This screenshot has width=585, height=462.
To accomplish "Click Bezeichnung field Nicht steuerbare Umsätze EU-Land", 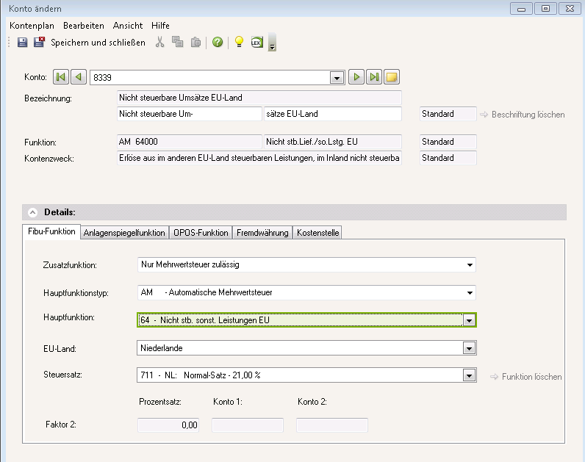I will click(x=259, y=98).
